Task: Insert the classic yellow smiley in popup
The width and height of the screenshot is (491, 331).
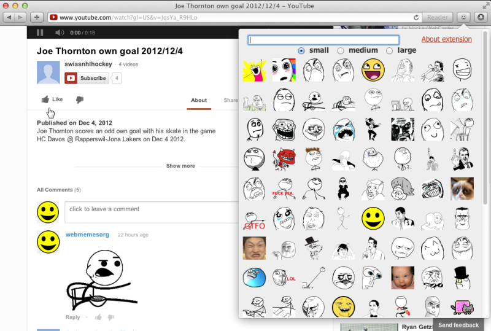Action: [373, 219]
